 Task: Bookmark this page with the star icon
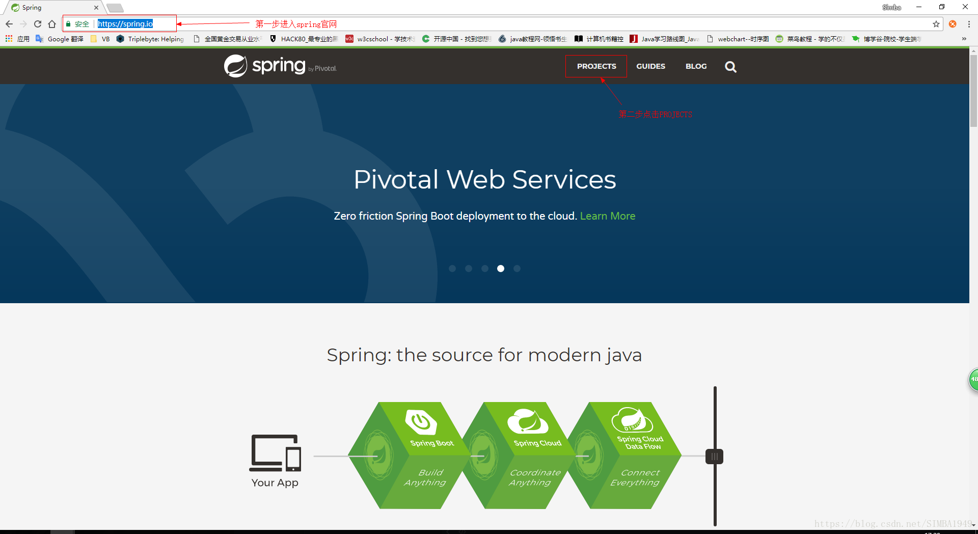(x=936, y=24)
